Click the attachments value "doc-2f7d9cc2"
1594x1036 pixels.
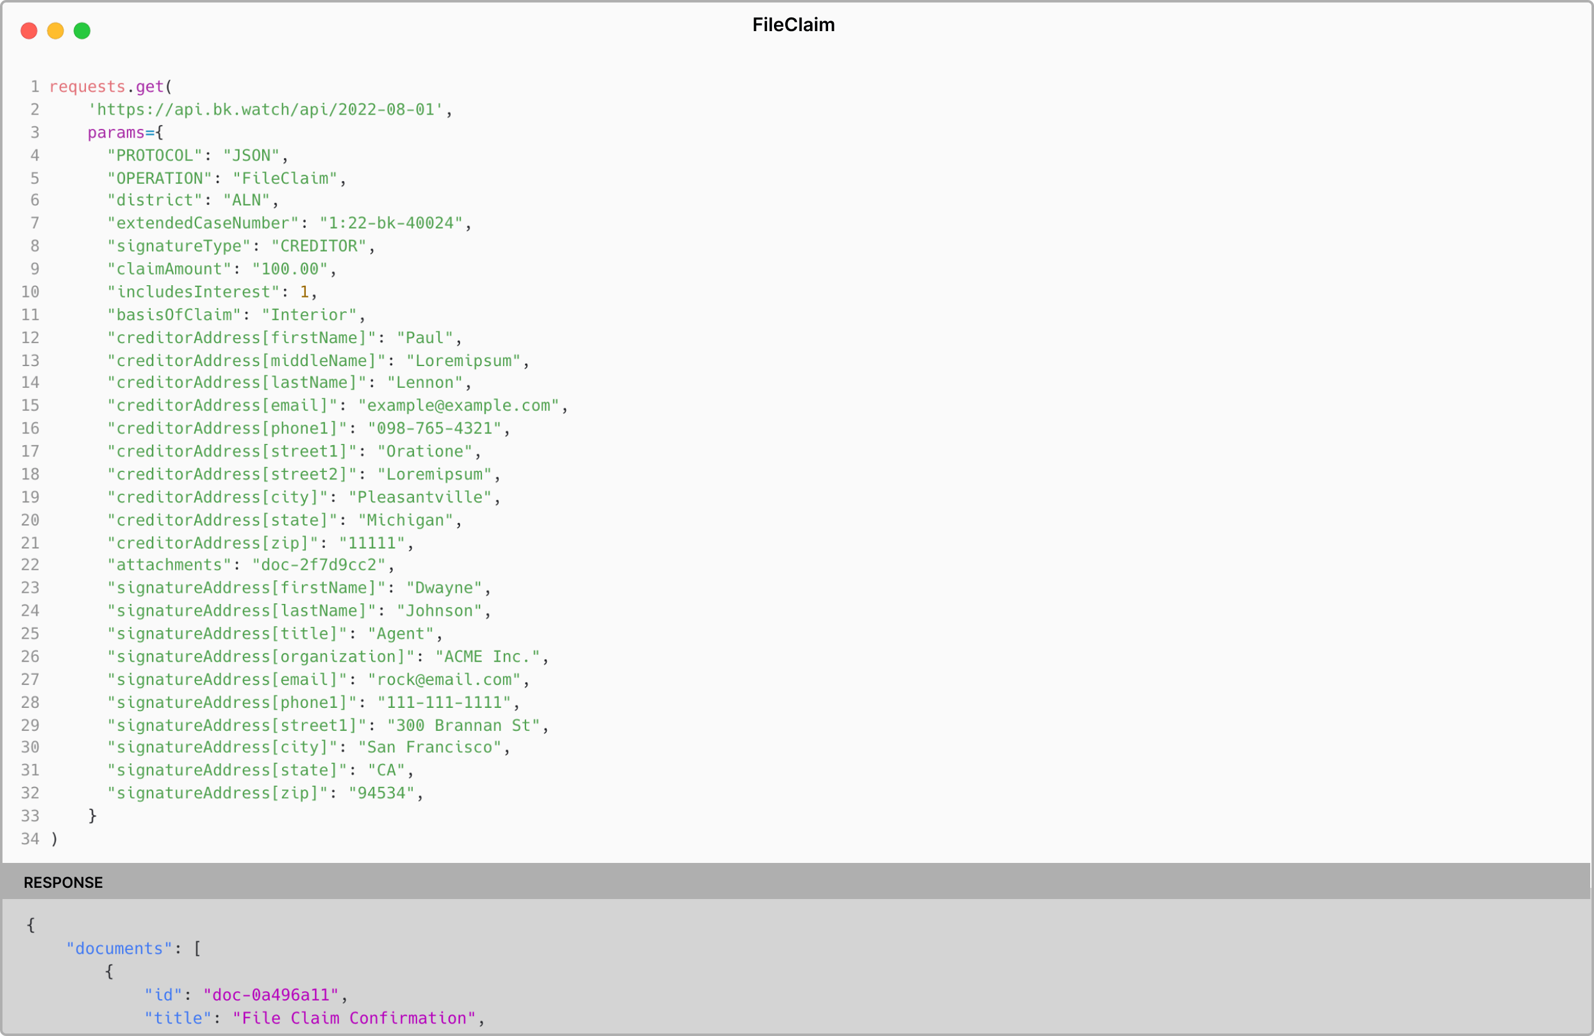click(318, 565)
